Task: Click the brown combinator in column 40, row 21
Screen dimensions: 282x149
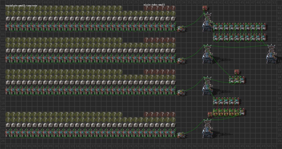Action: pyautogui.click(x=216, y=112)
